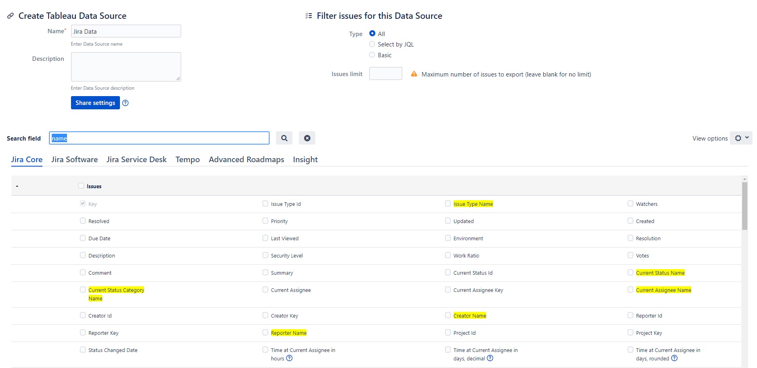This screenshot has height=368, width=757.
Task: Click the Share settings button
Action: pos(95,103)
